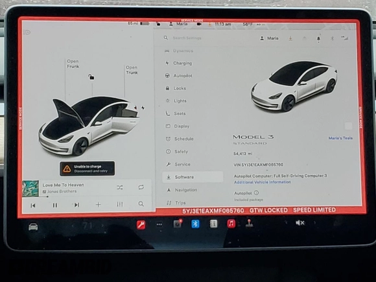Viewport: 376px width, 282px height.
Task: Click the song progress bar
Action: tap(87, 197)
